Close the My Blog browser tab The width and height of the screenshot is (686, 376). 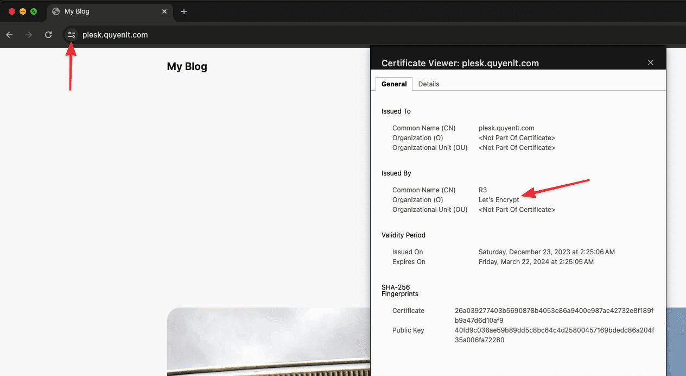click(164, 11)
